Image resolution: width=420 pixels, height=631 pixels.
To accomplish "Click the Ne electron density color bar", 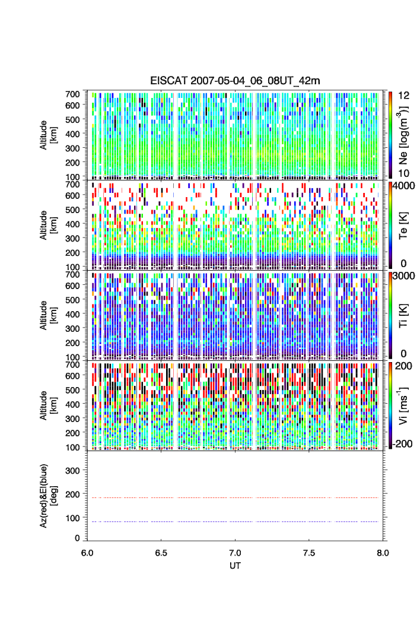I will coord(390,135).
